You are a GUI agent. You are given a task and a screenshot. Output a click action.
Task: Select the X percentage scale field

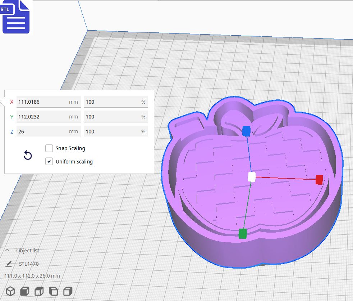[116, 102]
